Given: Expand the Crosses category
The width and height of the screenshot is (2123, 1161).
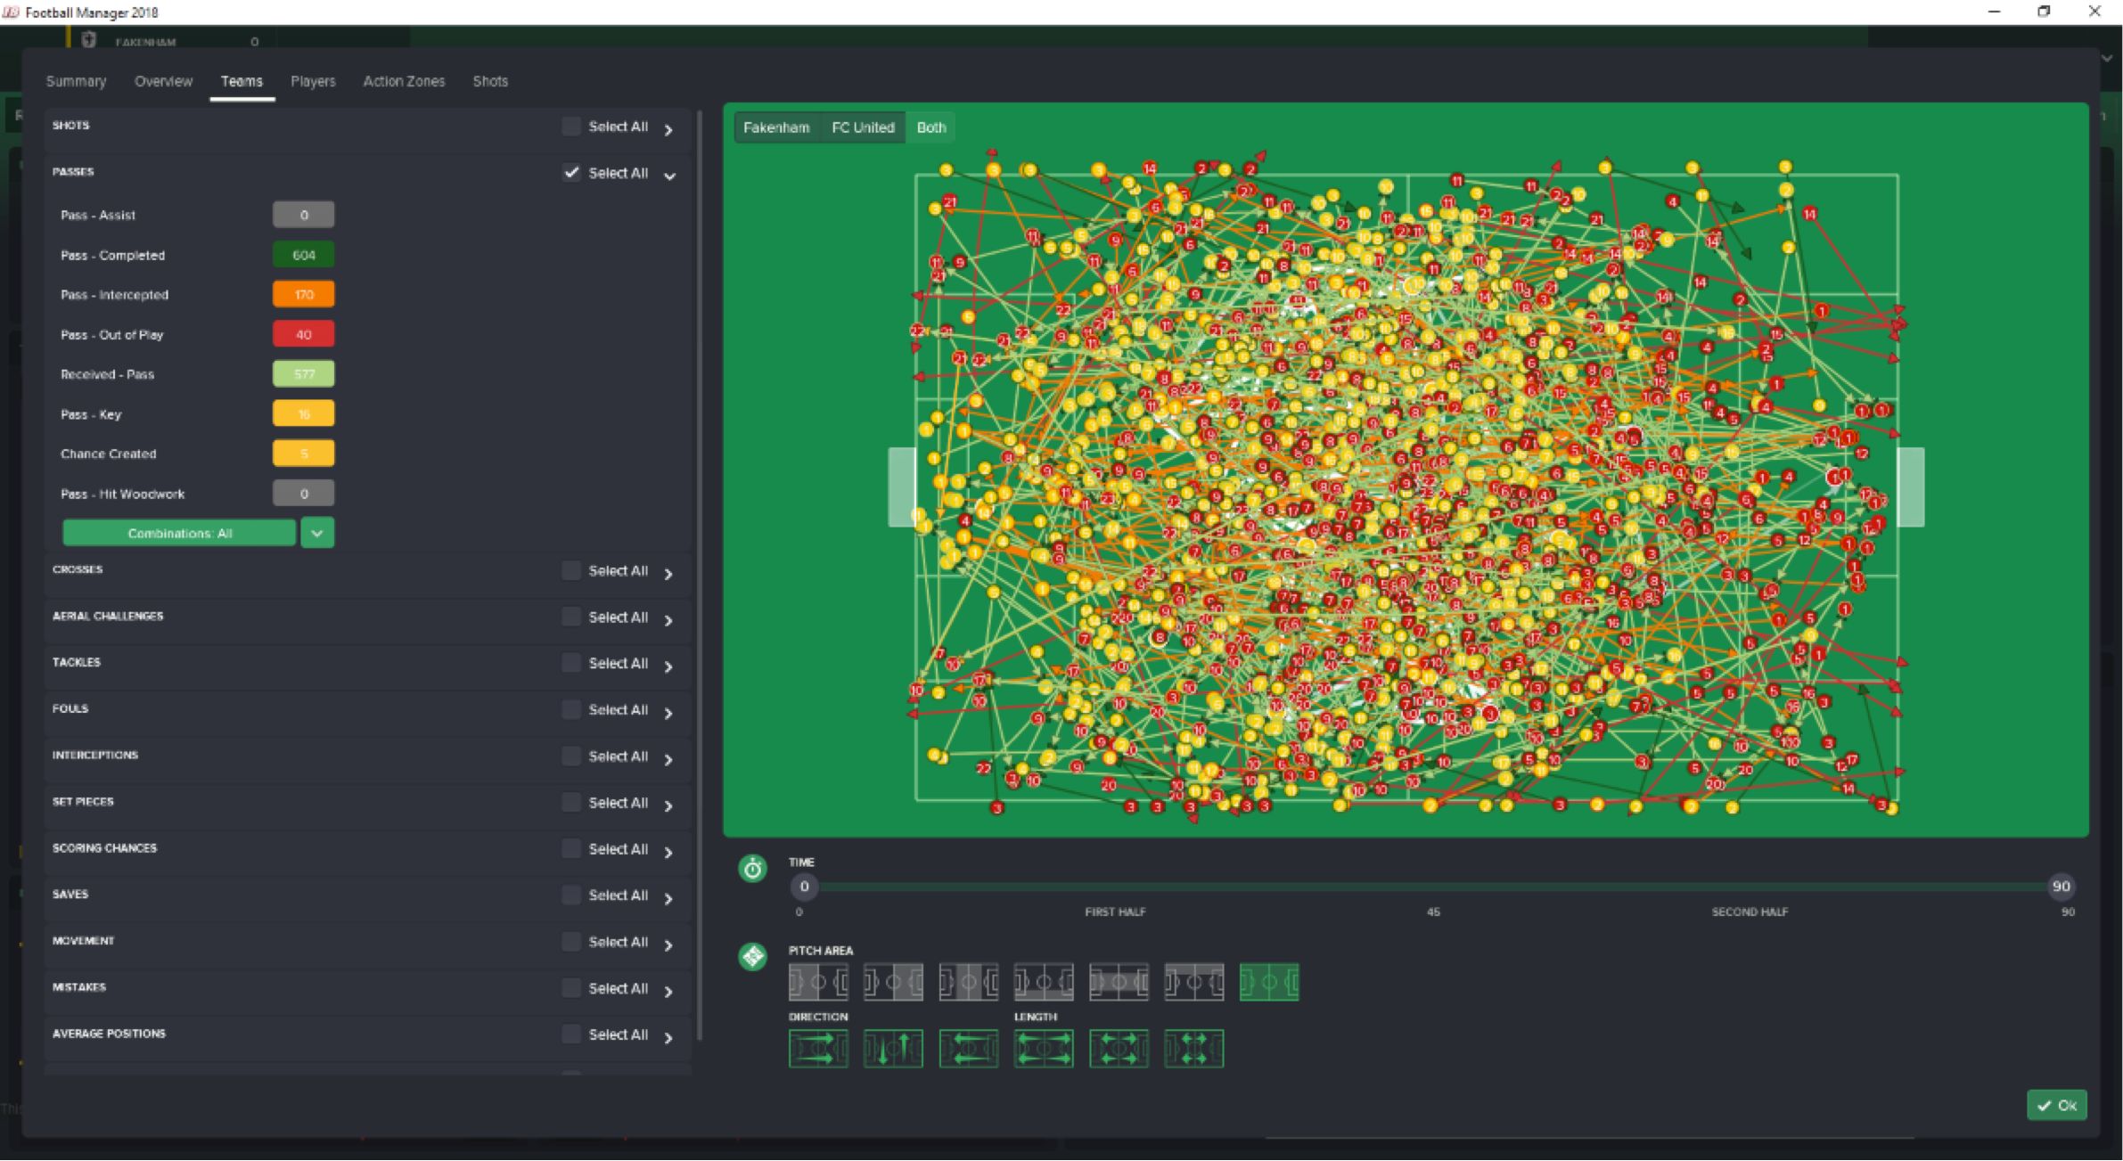Looking at the screenshot, I should click(668, 571).
